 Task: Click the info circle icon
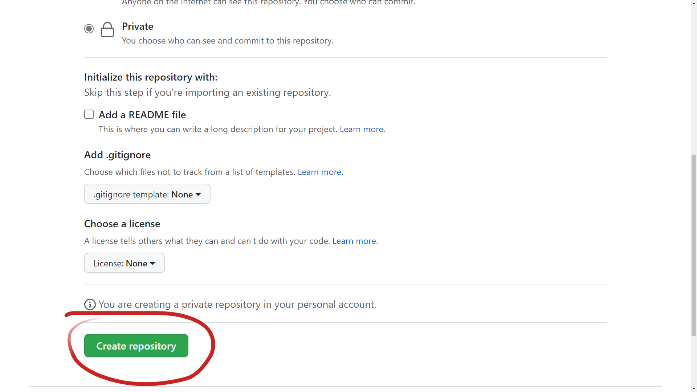[90, 305]
